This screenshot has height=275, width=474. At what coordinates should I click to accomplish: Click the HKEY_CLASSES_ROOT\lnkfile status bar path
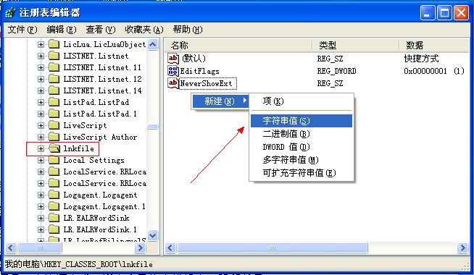pyautogui.click(x=99, y=264)
